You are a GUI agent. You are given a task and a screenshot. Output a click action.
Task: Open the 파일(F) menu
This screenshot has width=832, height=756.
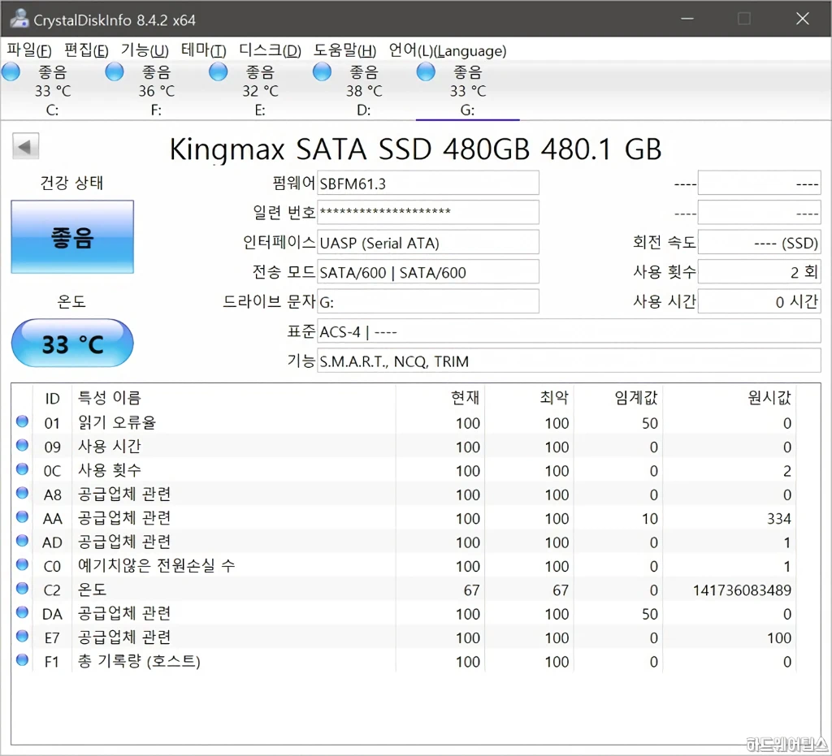point(29,50)
